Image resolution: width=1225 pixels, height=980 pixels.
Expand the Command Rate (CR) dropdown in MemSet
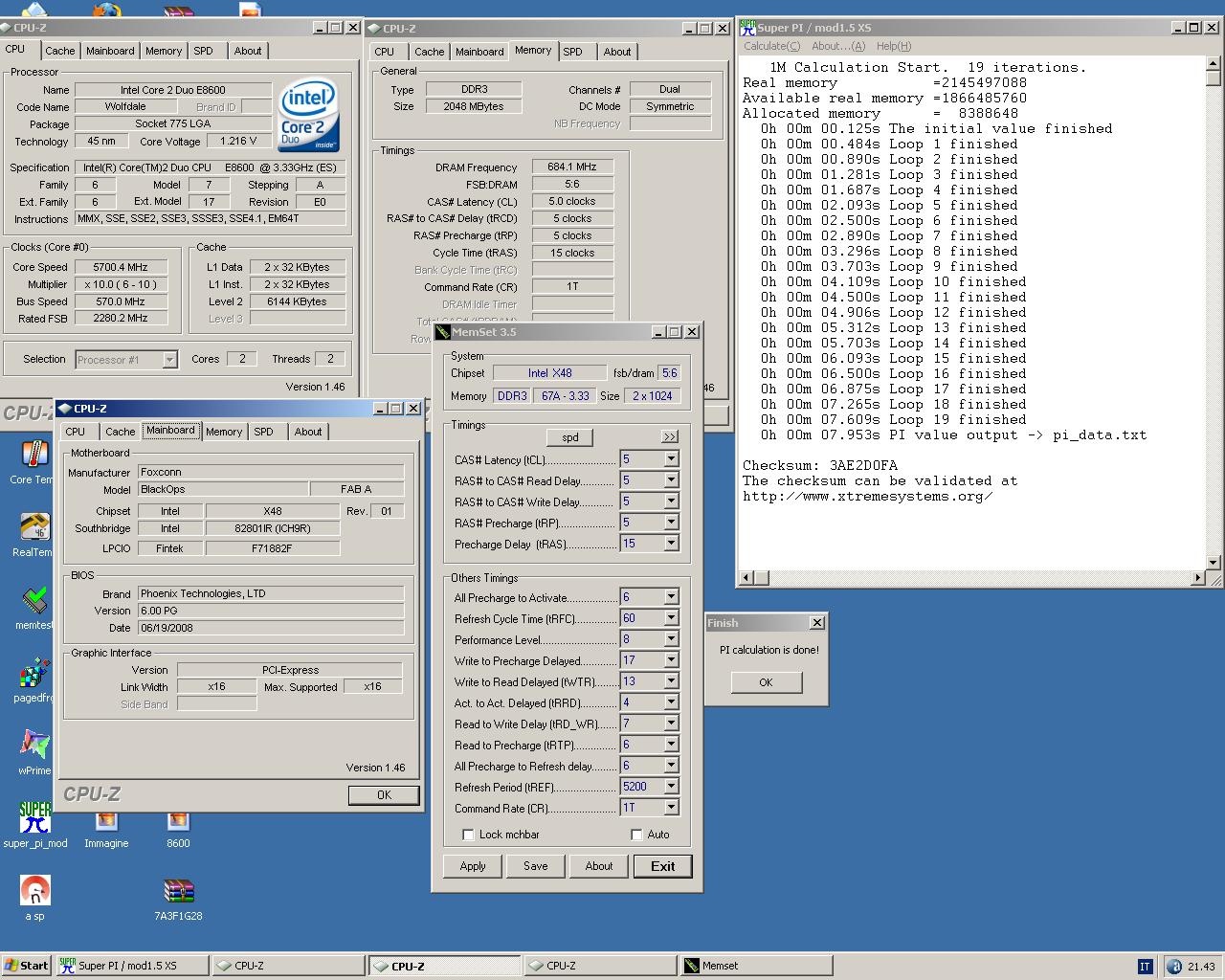click(x=671, y=808)
